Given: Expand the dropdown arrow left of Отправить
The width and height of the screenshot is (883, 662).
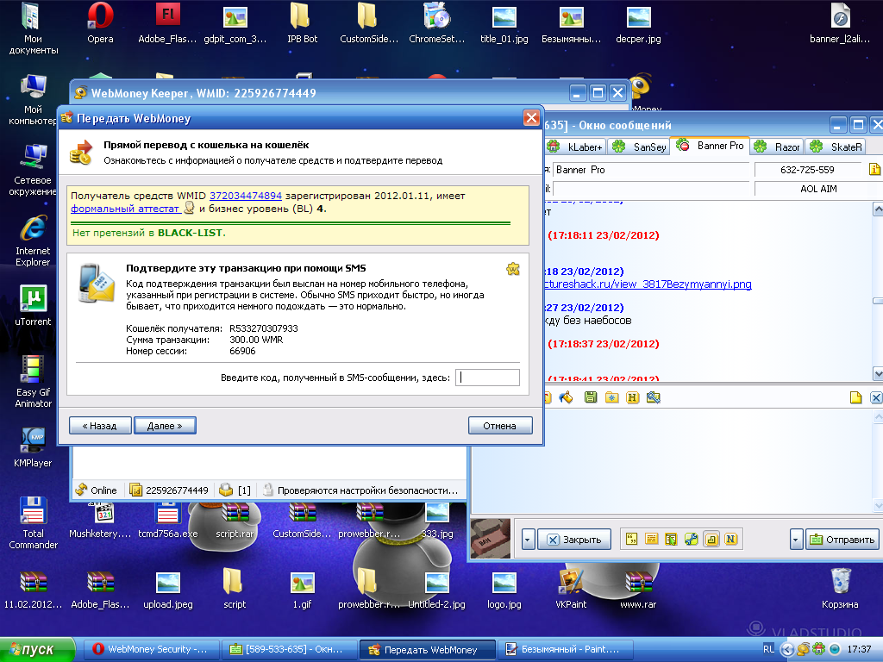Looking at the screenshot, I should pyautogui.click(x=797, y=540).
